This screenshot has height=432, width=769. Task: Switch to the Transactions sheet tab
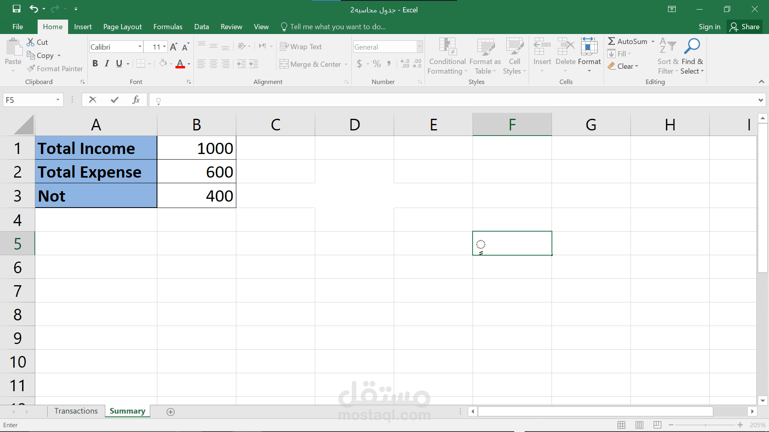(76, 411)
